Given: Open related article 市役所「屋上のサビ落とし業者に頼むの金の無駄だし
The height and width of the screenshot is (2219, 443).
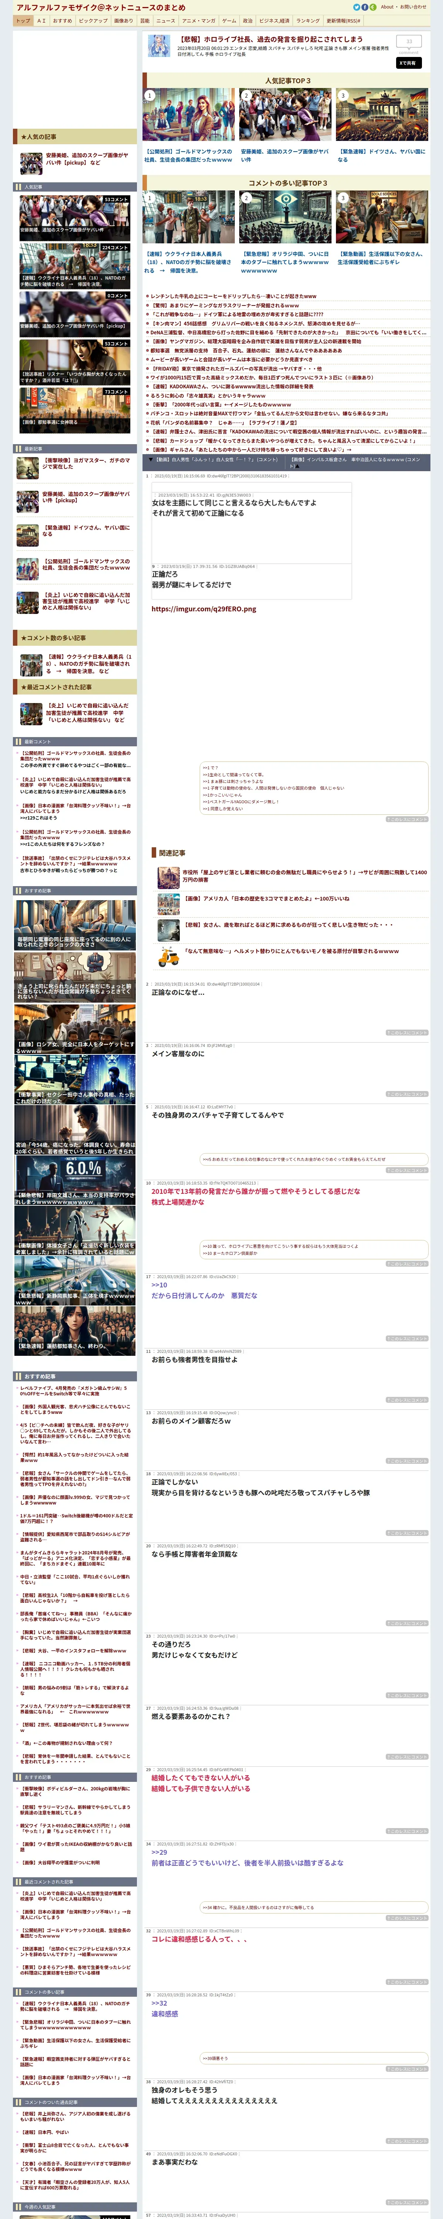Looking at the screenshot, I should point(305,876).
